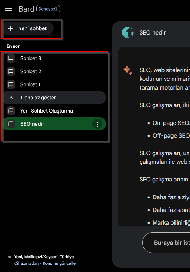Click the location Yeni, Melikgazi/Kayseri, Türkiye
This screenshot has width=190, height=272.
pos(44,257)
